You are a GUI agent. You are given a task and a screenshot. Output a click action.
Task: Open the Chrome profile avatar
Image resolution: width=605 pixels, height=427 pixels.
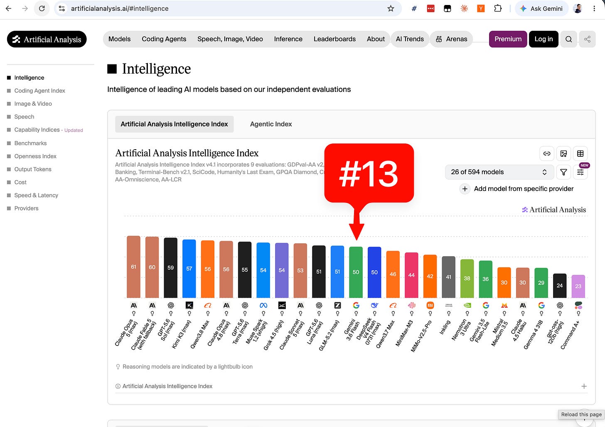pyautogui.click(x=578, y=8)
